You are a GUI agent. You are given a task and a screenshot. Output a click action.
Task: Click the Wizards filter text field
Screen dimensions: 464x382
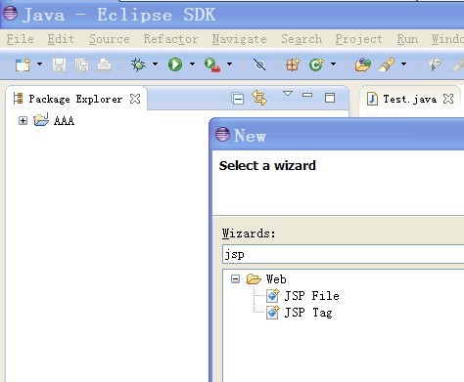[343, 254]
